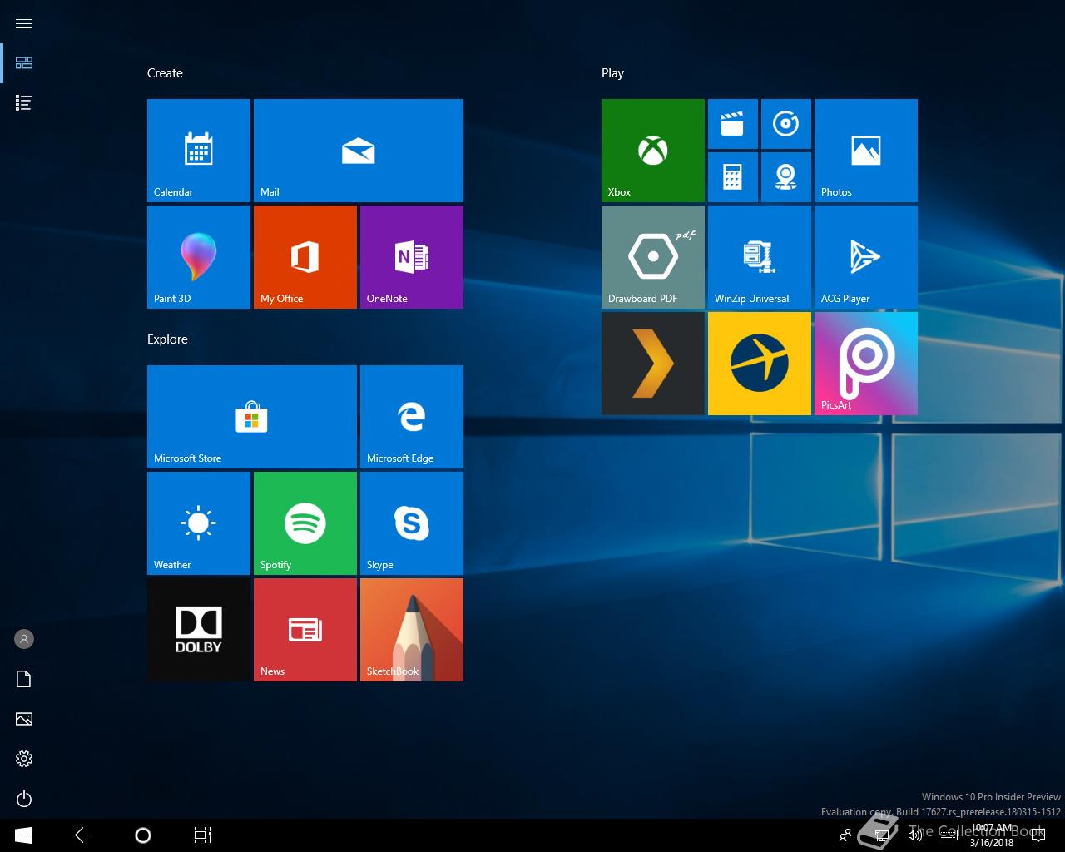Viewport: 1065px width, 852px height.
Task: Open the Documents folder shortcut
Action: [24, 679]
